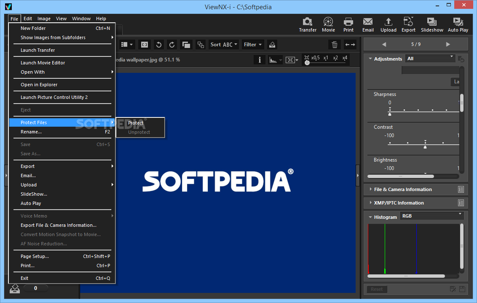Open the Filter dropdown

pos(252,45)
